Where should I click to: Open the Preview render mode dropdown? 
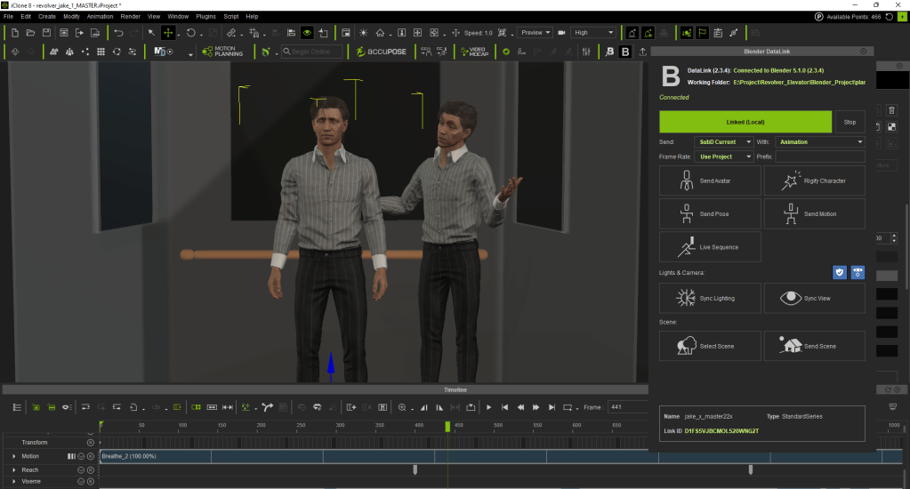coord(535,33)
